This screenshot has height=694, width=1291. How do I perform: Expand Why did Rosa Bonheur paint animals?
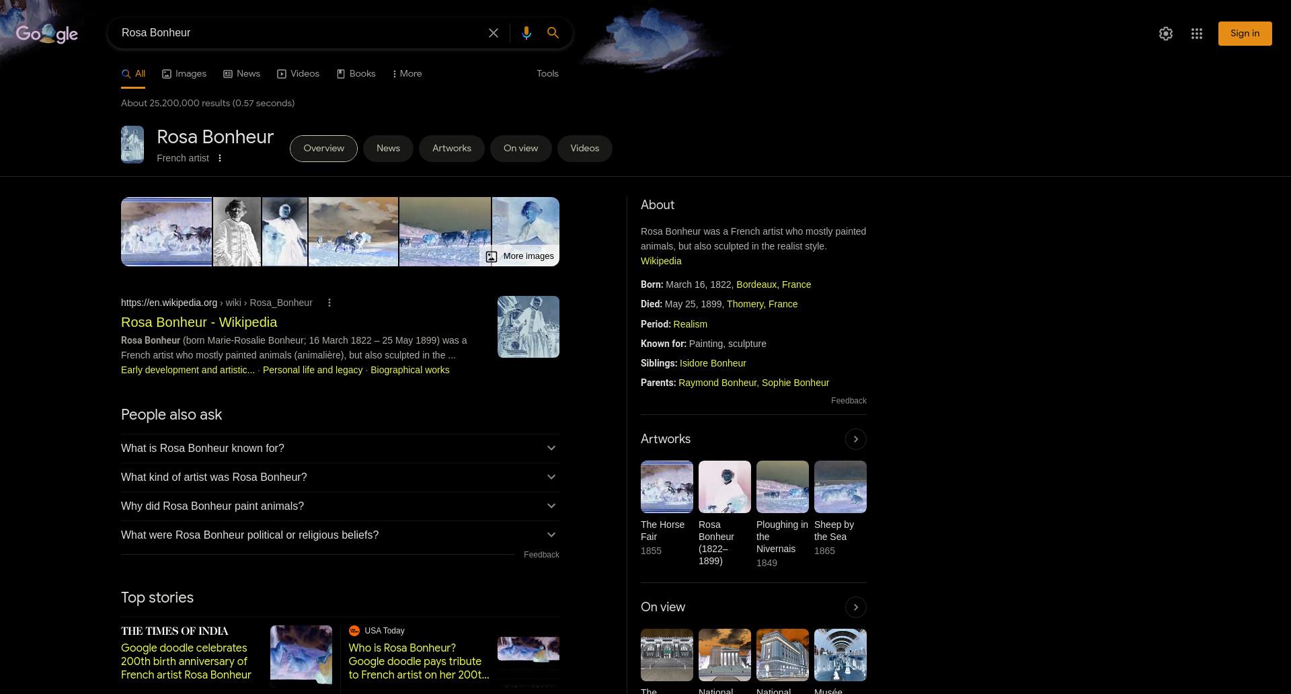(340, 506)
